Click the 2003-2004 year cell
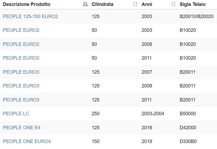The image size is (217, 149). pyautogui.click(x=153, y=114)
